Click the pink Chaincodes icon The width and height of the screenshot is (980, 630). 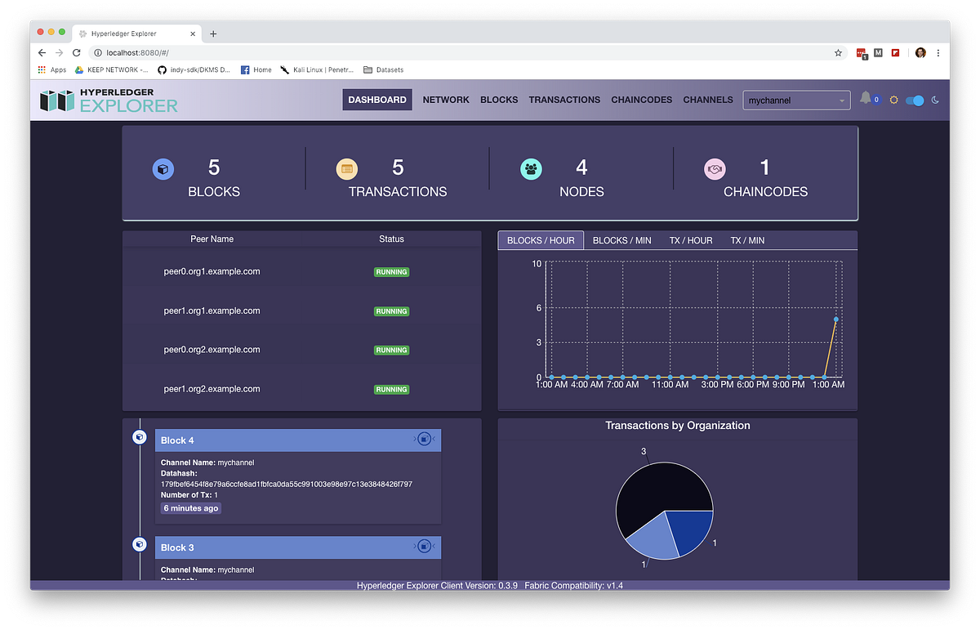715,168
